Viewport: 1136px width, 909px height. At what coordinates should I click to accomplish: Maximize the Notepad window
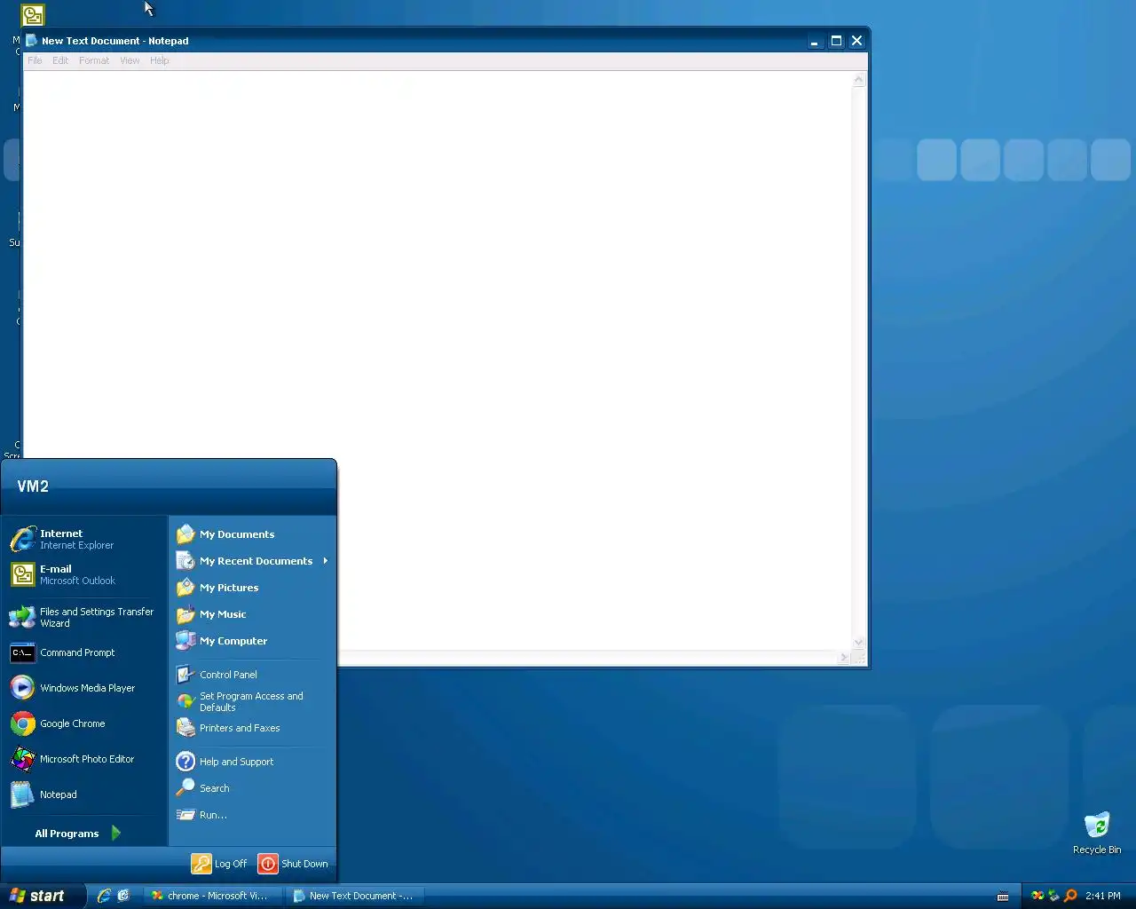836,41
